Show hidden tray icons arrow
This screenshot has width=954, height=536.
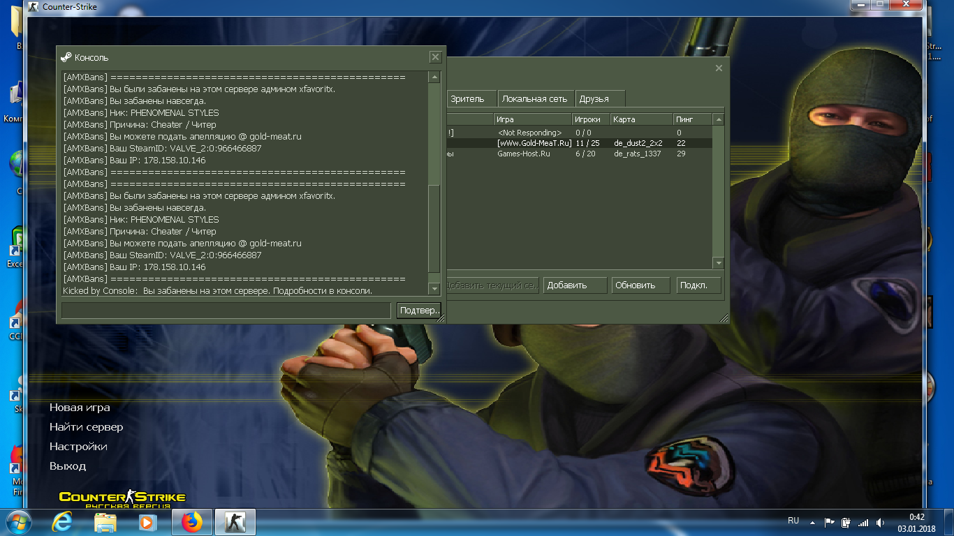(x=812, y=522)
